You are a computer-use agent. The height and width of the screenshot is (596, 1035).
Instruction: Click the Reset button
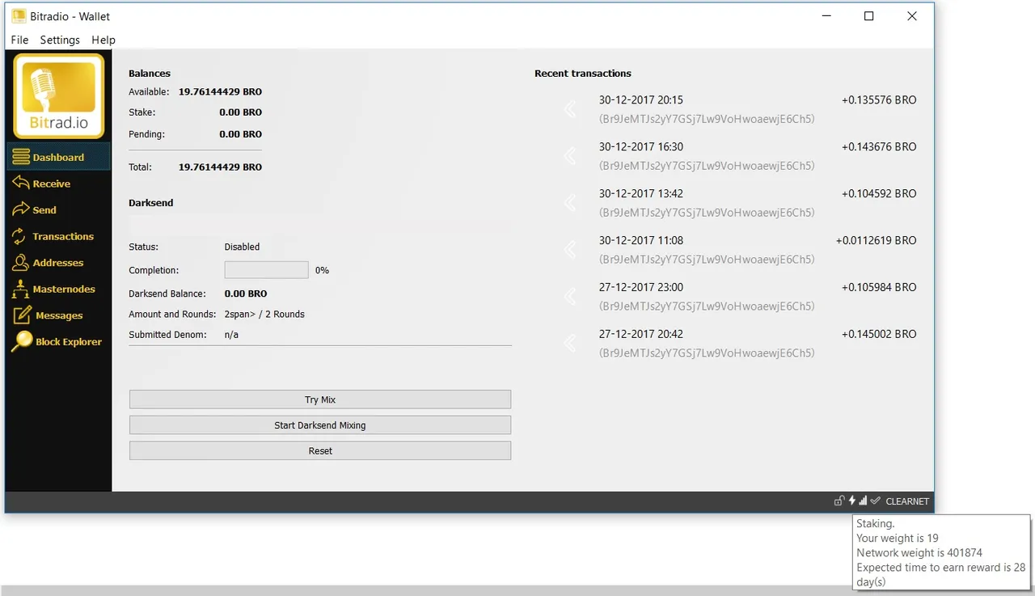(x=320, y=450)
